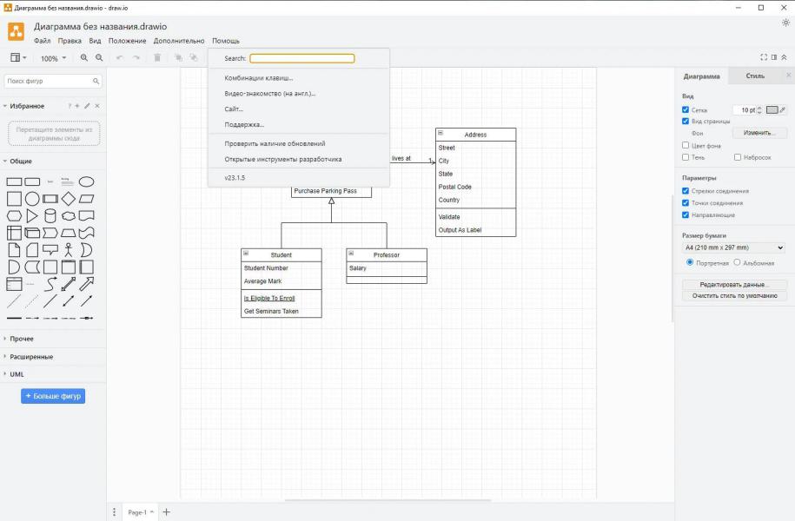Open the view layout dropdown in toolbar
The height and width of the screenshot is (521, 795).
click(x=18, y=58)
